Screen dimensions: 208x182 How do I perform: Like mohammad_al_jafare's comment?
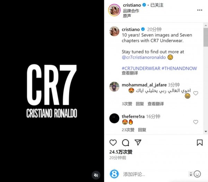(x=196, y=93)
